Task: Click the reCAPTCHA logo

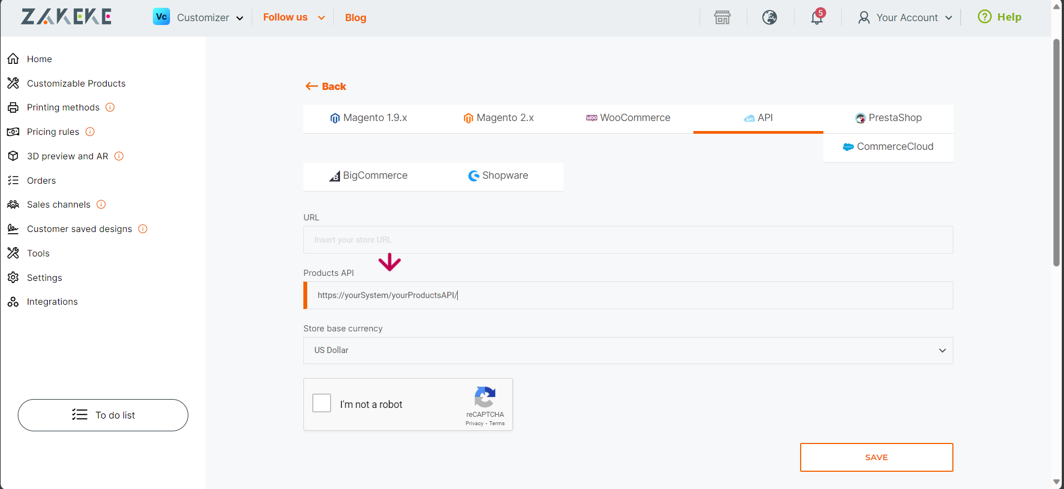Action: (x=485, y=397)
